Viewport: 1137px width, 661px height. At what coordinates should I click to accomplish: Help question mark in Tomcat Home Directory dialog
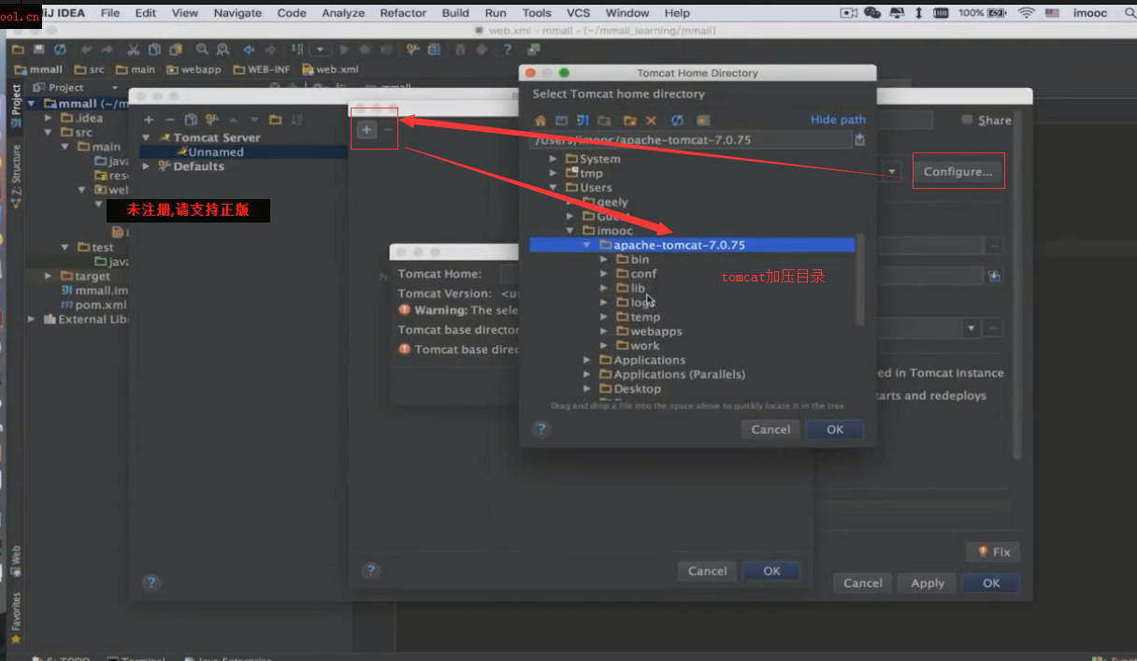[540, 429]
